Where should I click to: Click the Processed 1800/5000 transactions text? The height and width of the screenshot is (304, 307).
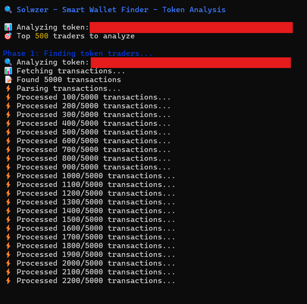(96, 245)
